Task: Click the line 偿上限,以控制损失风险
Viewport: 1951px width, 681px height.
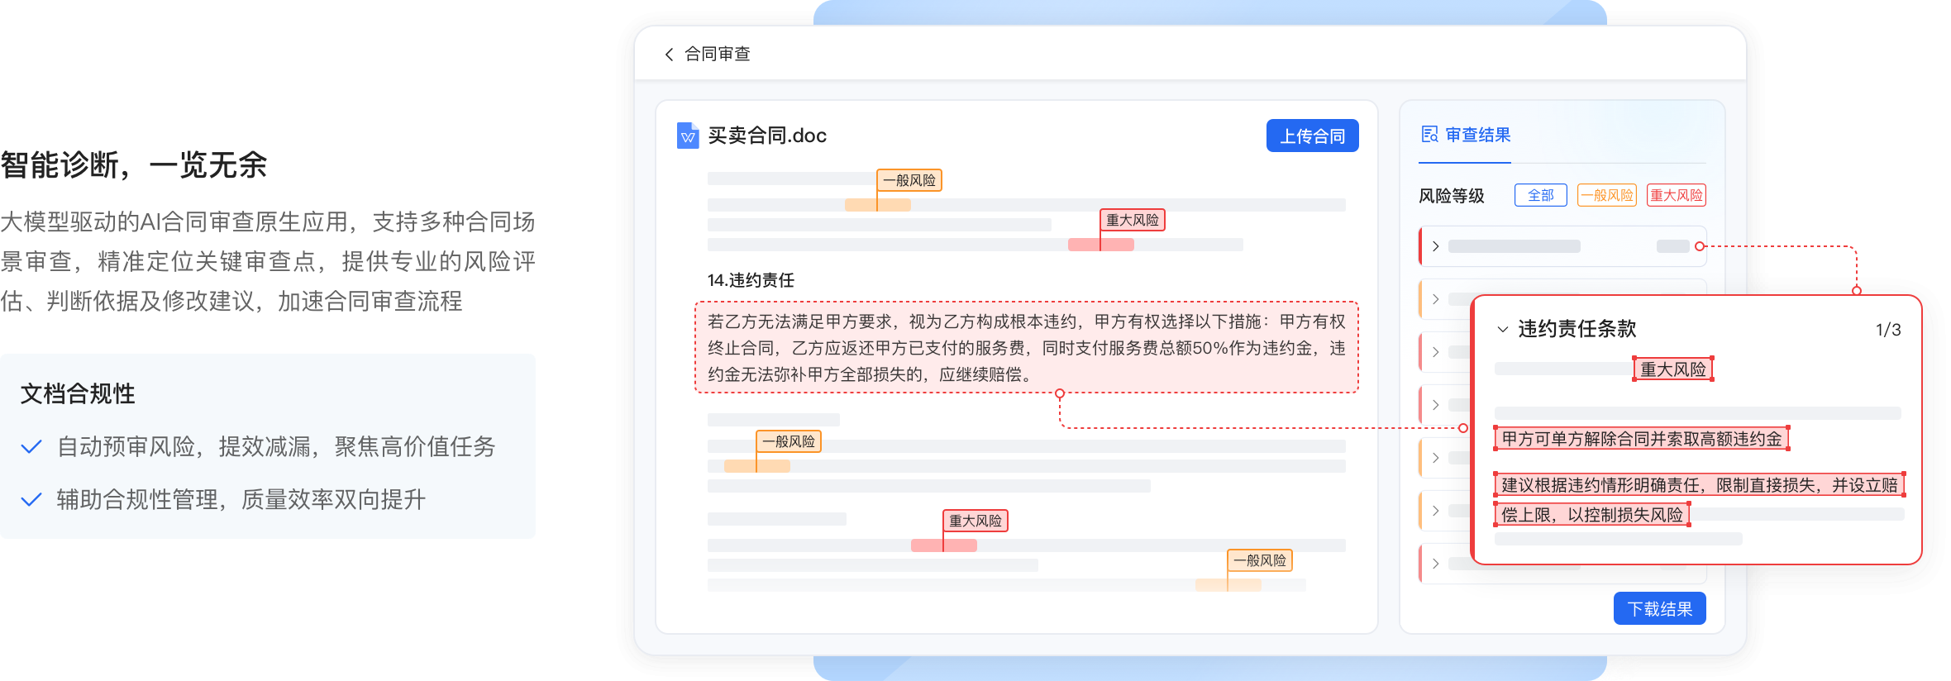Action: pos(1591,515)
